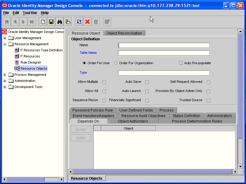Viewport: 246px width, 184px height.
Task: Check the Auto Save checkbox
Action: [147, 83]
